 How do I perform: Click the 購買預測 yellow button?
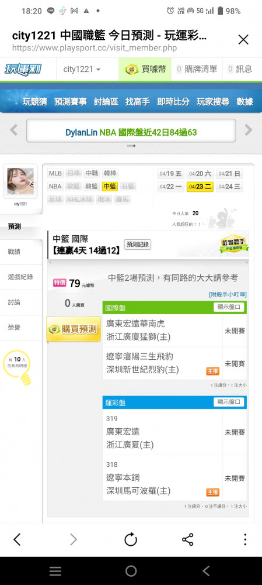pyautogui.click(x=74, y=329)
